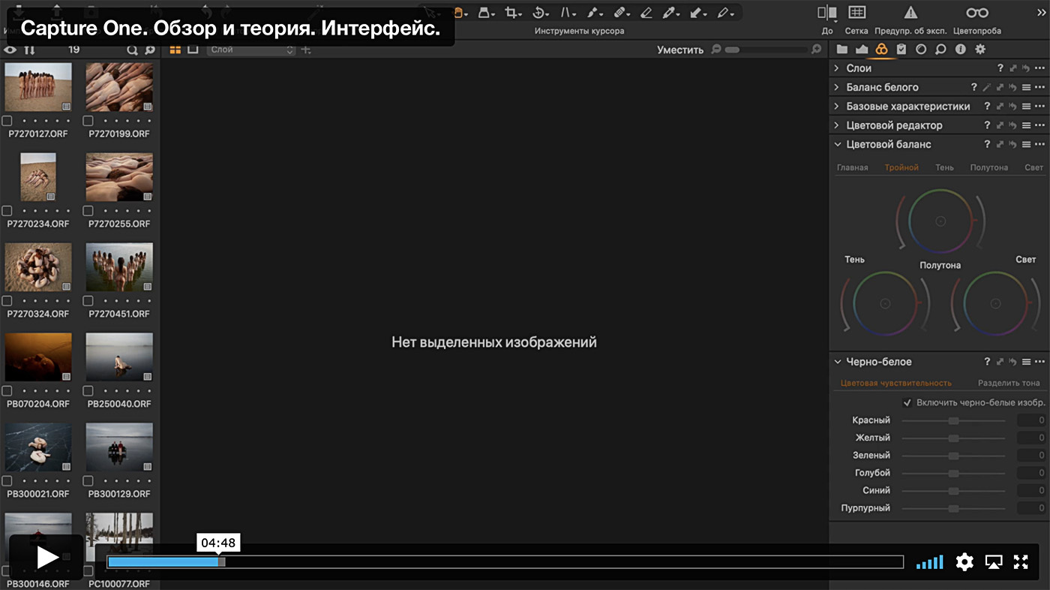This screenshot has height=590, width=1050.
Task: Check the box under P7270199.ORF
Action: click(88, 121)
